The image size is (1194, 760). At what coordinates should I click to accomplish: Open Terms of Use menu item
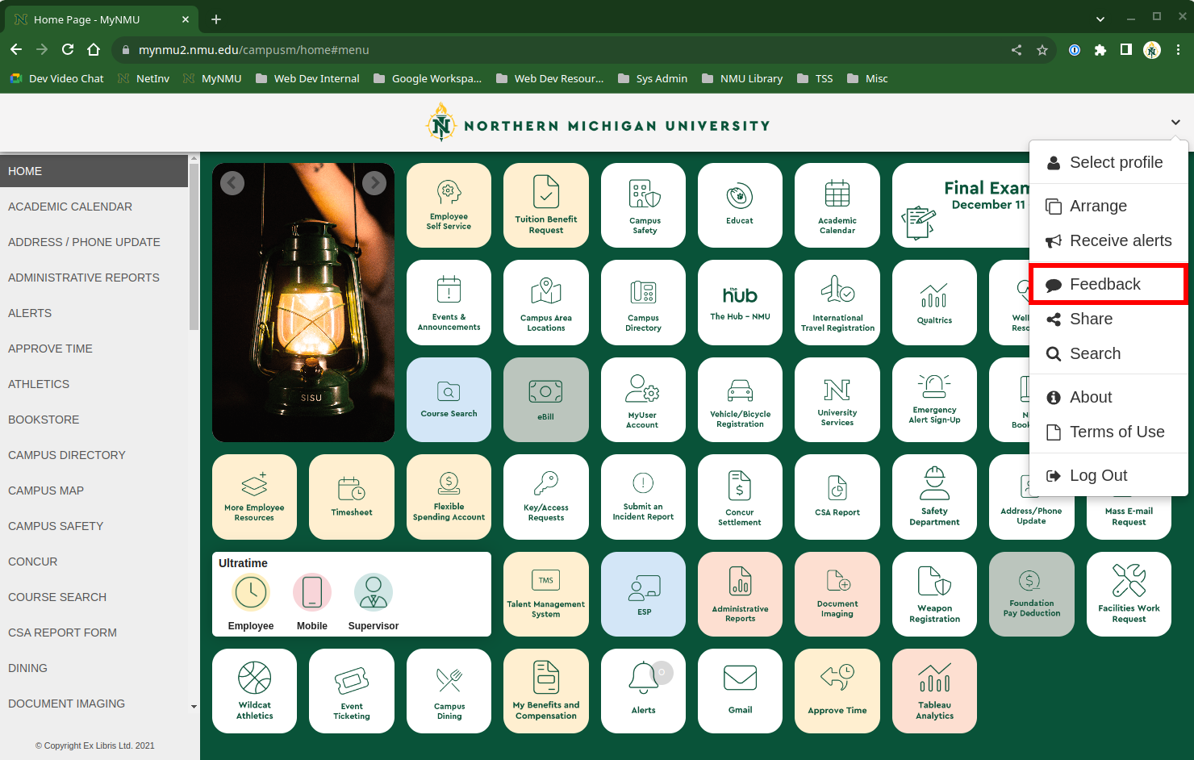coord(1108,432)
